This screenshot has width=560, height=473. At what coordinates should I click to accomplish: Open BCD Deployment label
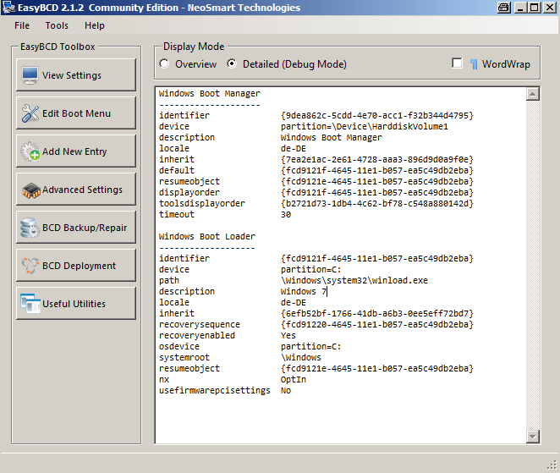(x=79, y=266)
